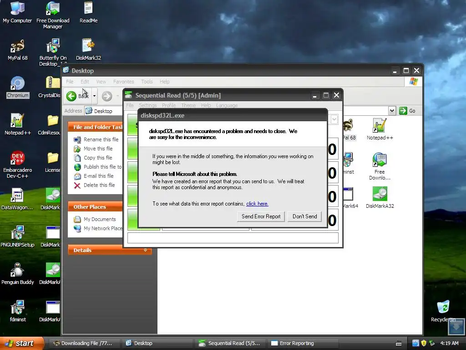Viewport: 466px width, 350px height.
Task: Select the Chromium desktop icon
Action: tap(18, 87)
